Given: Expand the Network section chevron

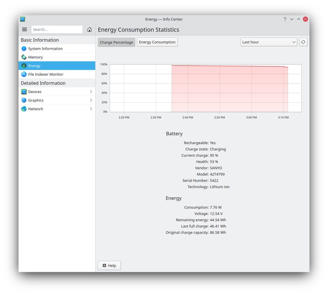Looking at the screenshot, I should (x=91, y=109).
